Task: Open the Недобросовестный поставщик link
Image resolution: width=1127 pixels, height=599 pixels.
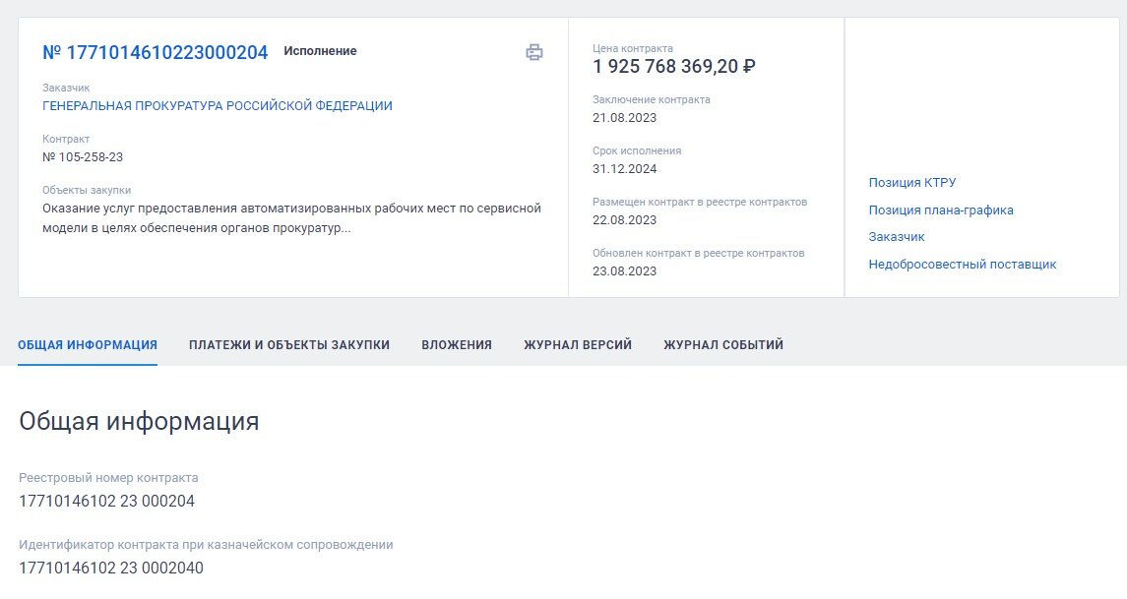Action: point(963,264)
